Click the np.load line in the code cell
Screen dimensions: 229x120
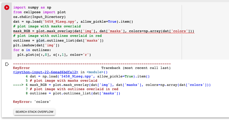point(73,22)
